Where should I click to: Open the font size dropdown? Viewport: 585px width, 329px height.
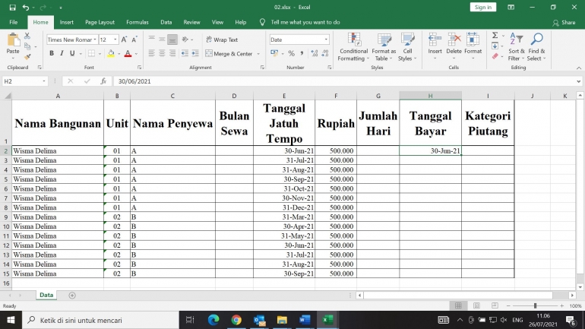pos(115,40)
